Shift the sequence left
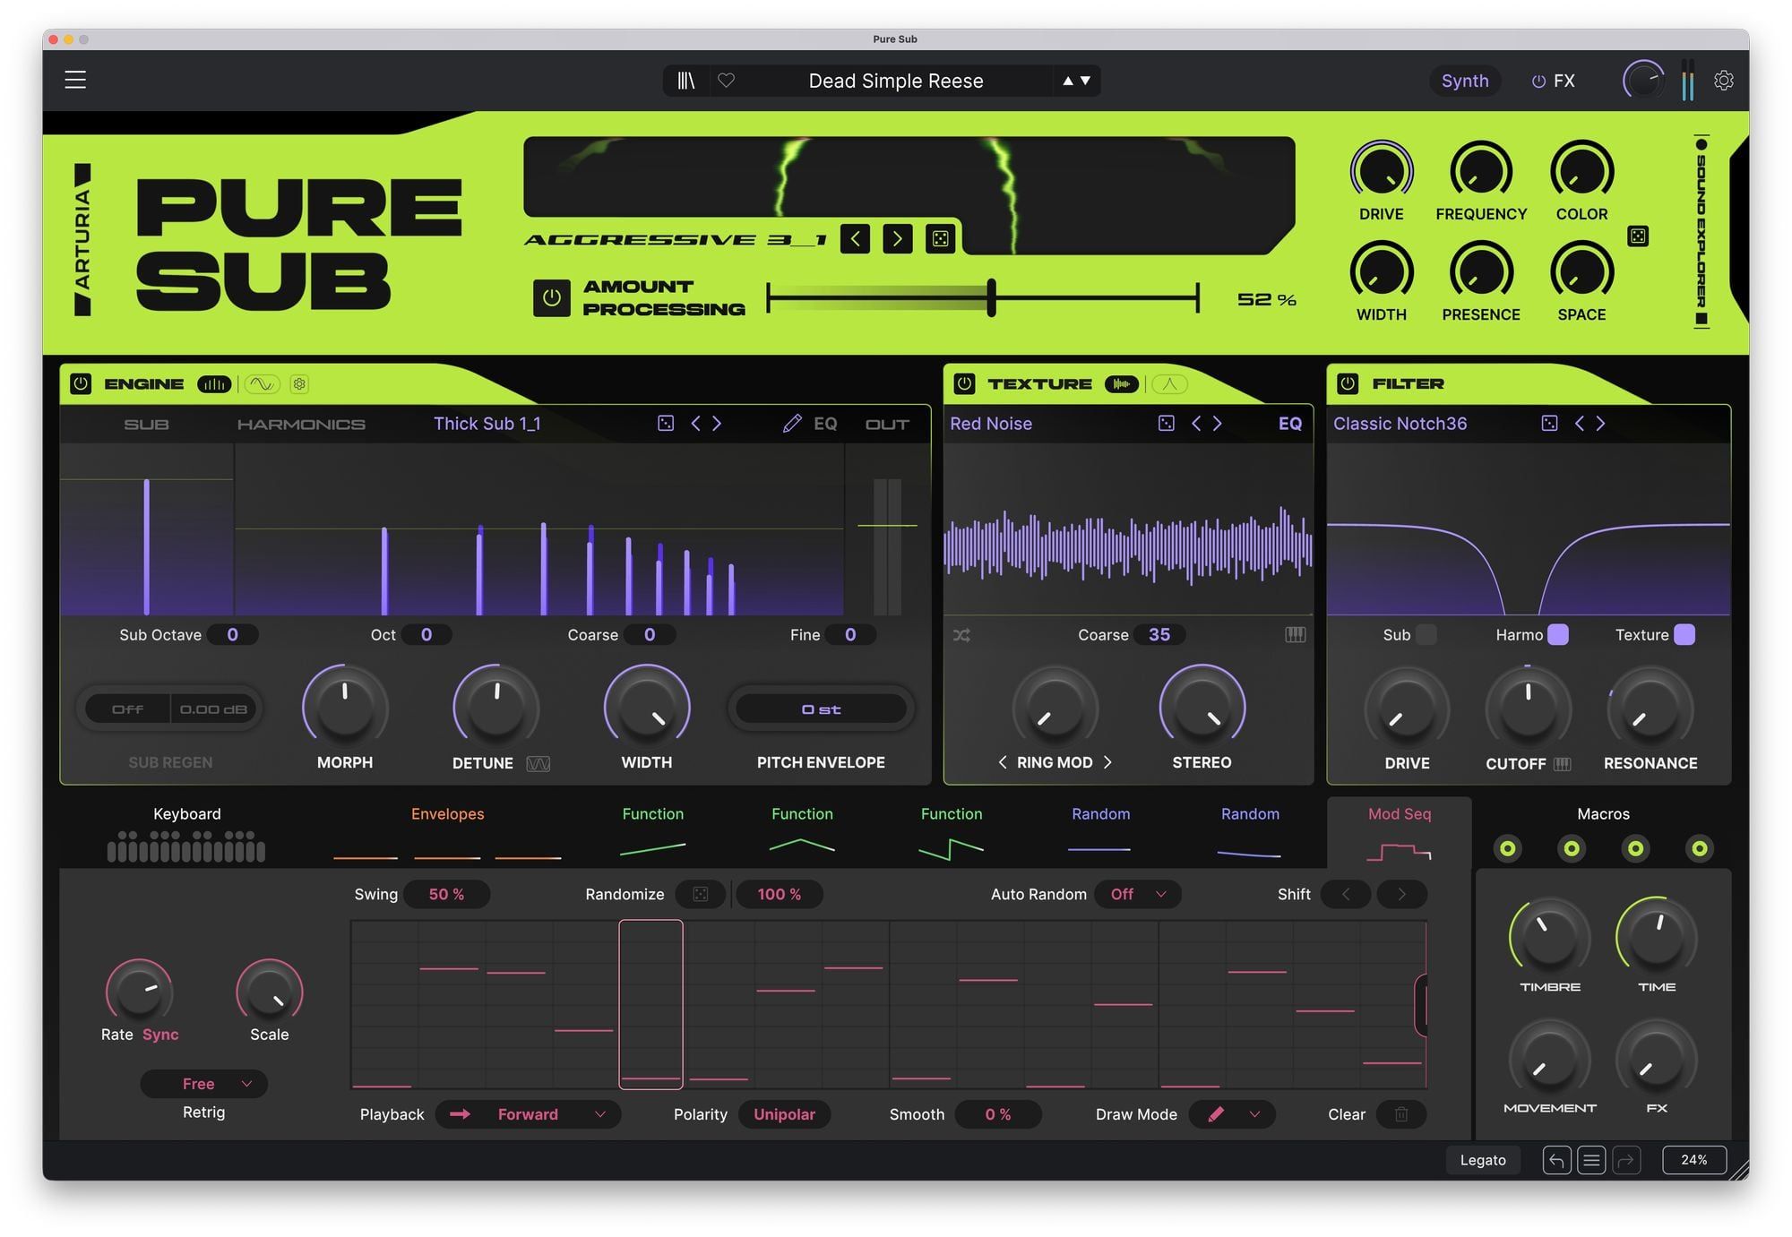 click(1346, 894)
